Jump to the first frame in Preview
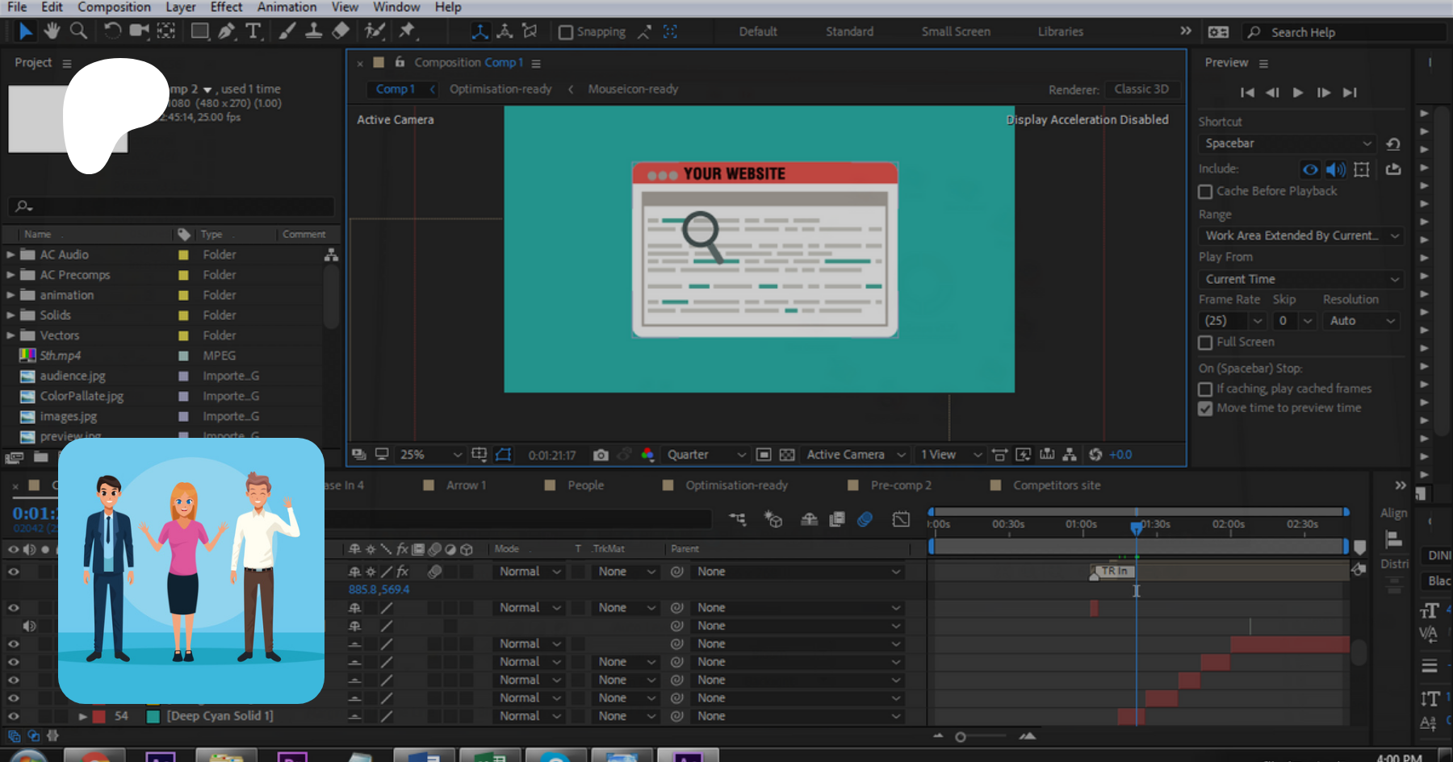The height and width of the screenshot is (762, 1453). tap(1247, 93)
